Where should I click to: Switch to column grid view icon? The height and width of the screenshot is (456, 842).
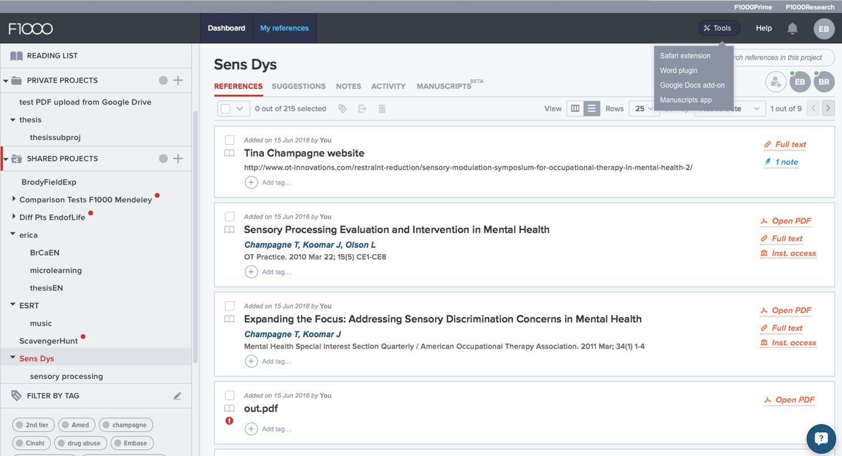pyautogui.click(x=575, y=109)
